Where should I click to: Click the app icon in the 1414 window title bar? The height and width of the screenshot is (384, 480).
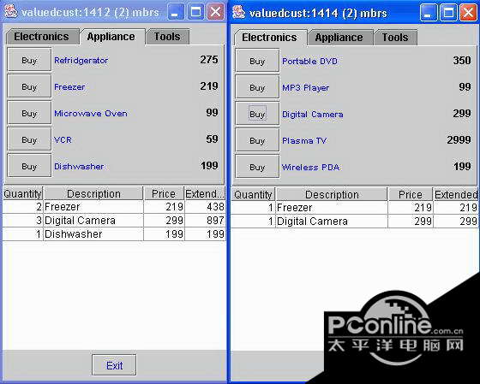point(238,12)
